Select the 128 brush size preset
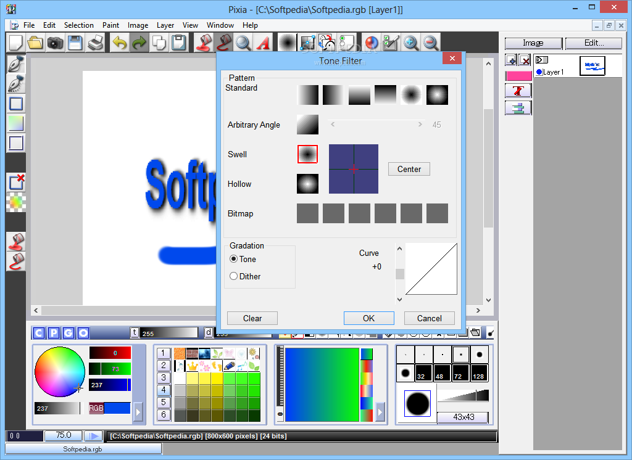632x460 pixels. [x=479, y=372]
